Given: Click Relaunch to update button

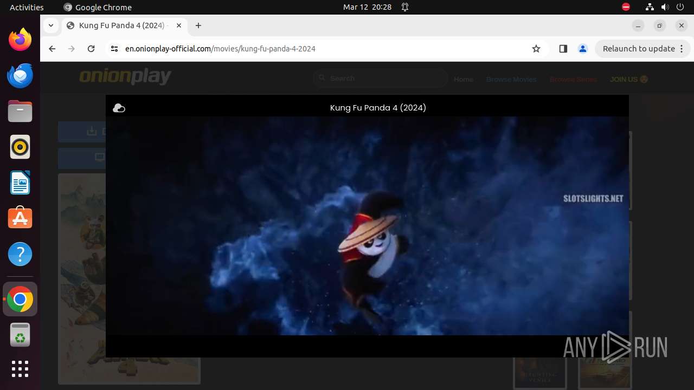Looking at the screenshot, I should point(639,49).
